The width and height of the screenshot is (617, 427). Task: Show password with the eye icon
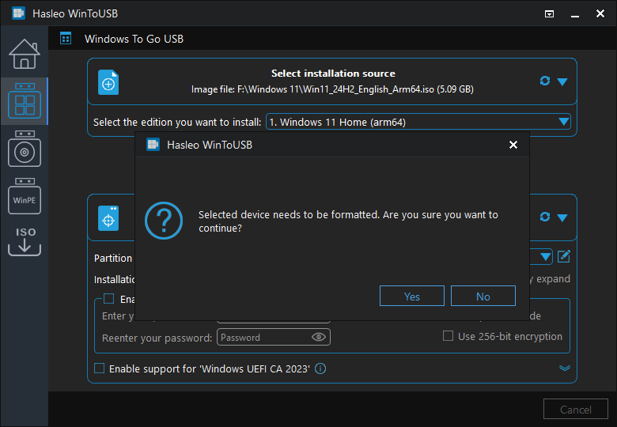pyautogui.click(x=319, y=337)
